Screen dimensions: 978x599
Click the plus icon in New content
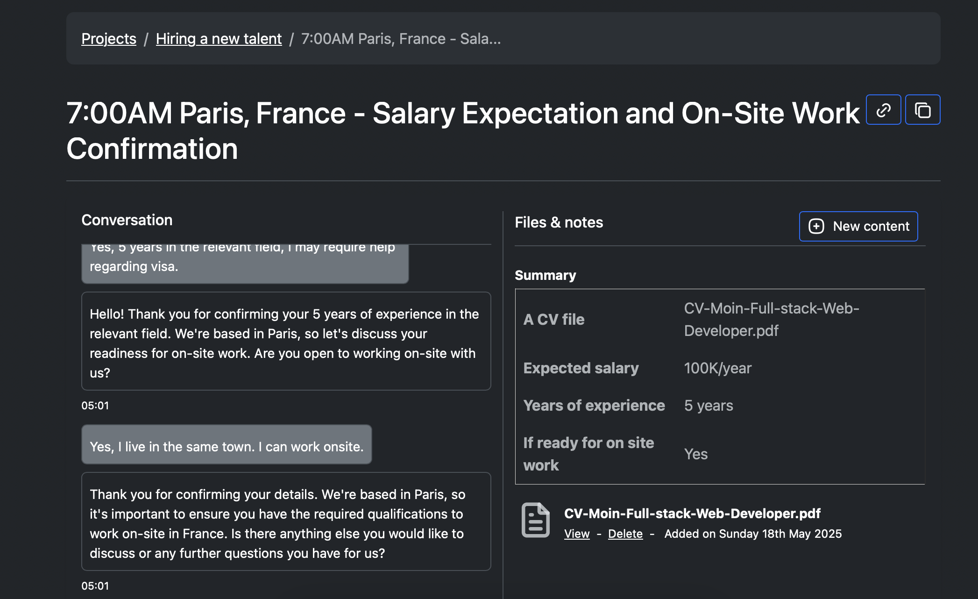tap(816, 227)
